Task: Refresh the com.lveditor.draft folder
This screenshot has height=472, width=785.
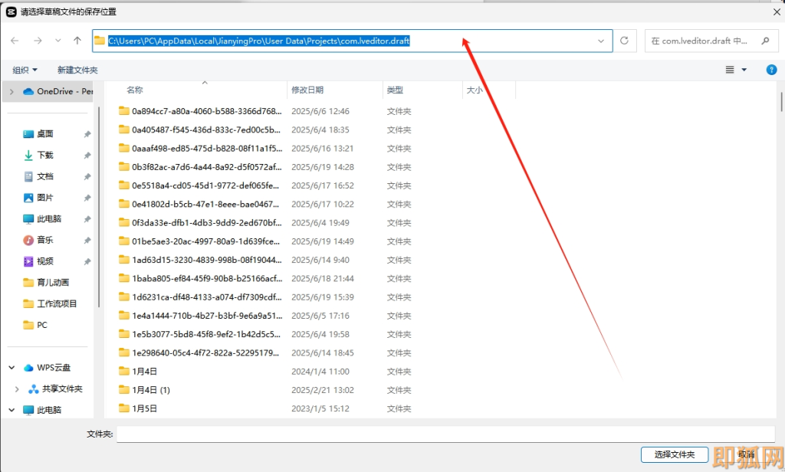Action: (x=624, y=41)
